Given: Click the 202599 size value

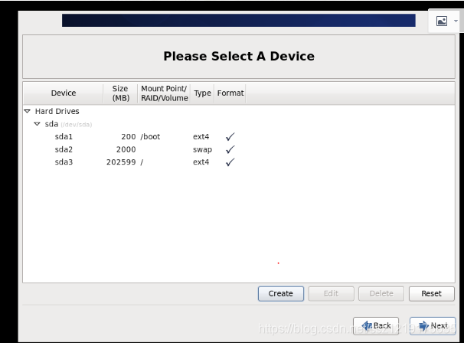Looking at the screenshot, I should 121,162.
